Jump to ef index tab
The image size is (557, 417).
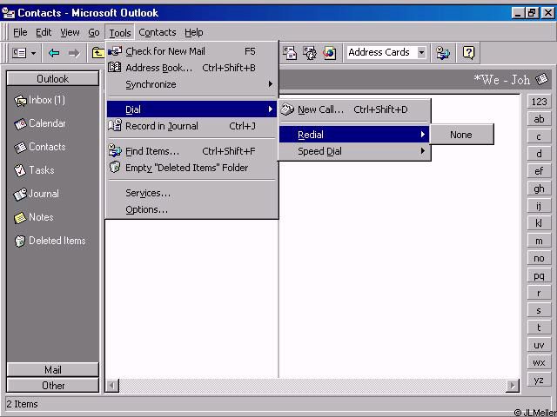point(539,171)
